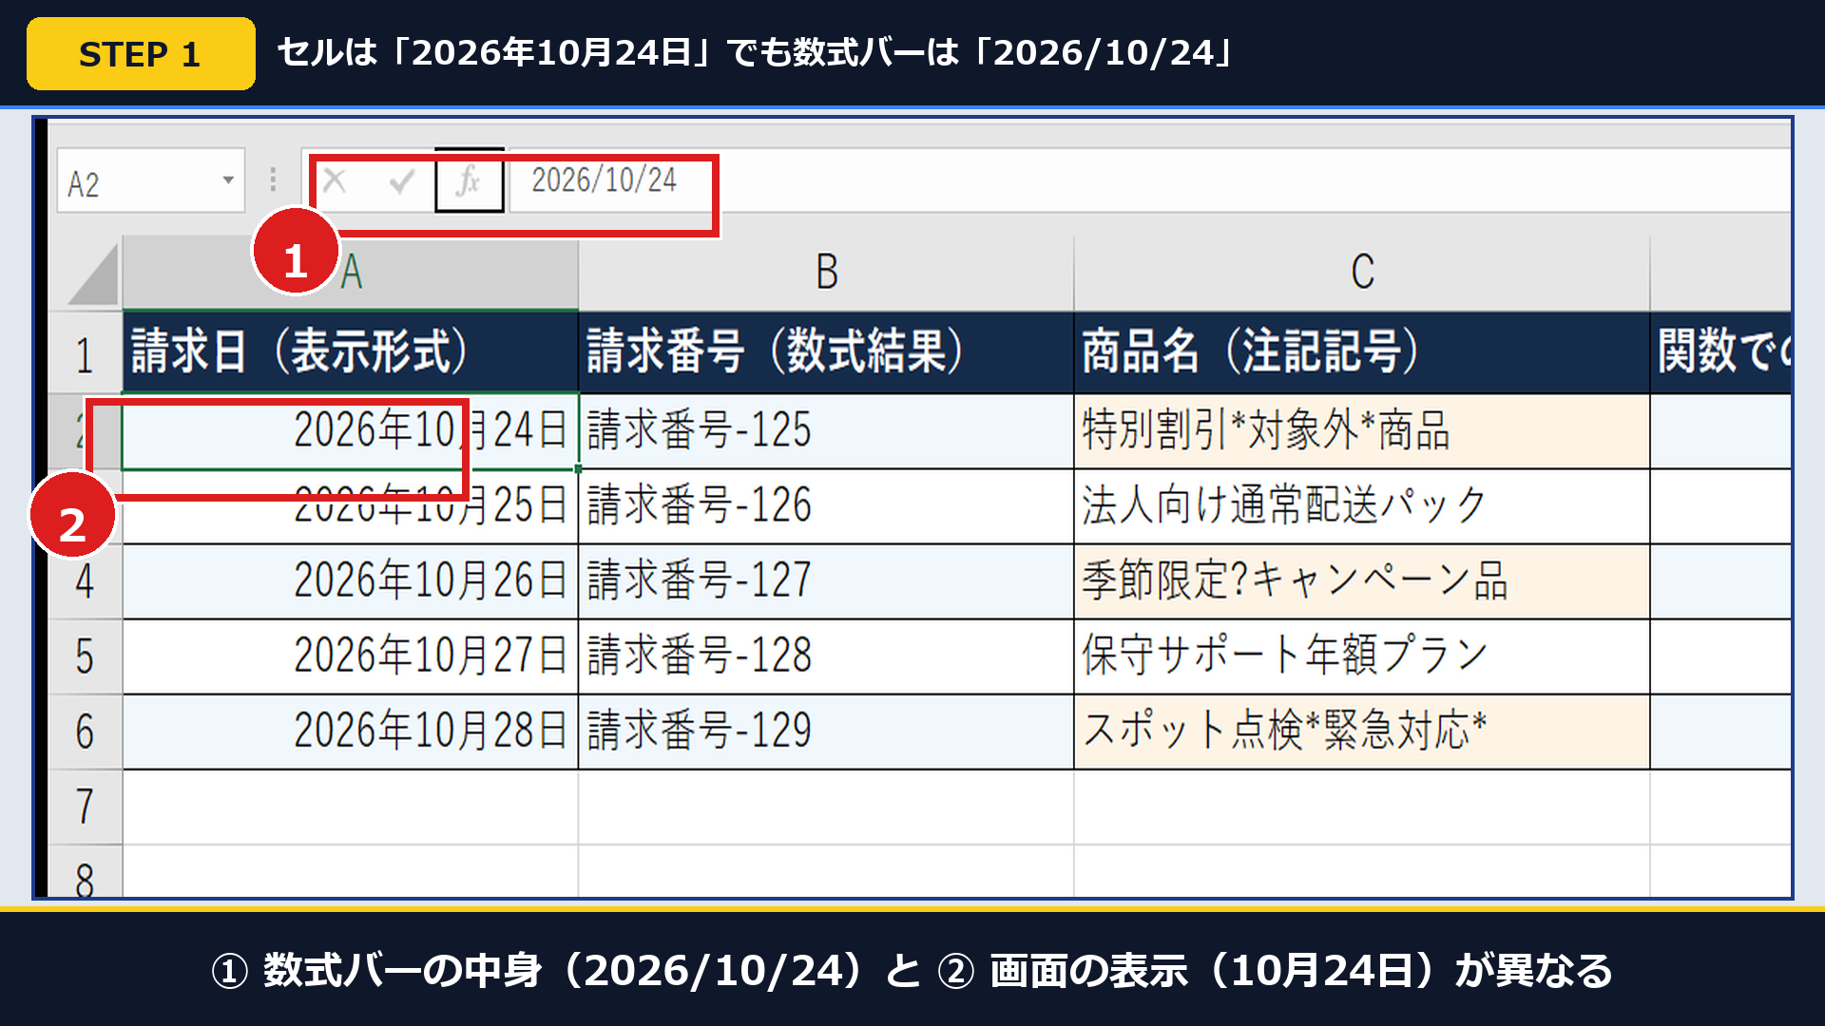The height and width of the screenshot is (1026, 1825).
Task: Click cell 季節限定?キャンペーン品
Action: click(1362, 581)
